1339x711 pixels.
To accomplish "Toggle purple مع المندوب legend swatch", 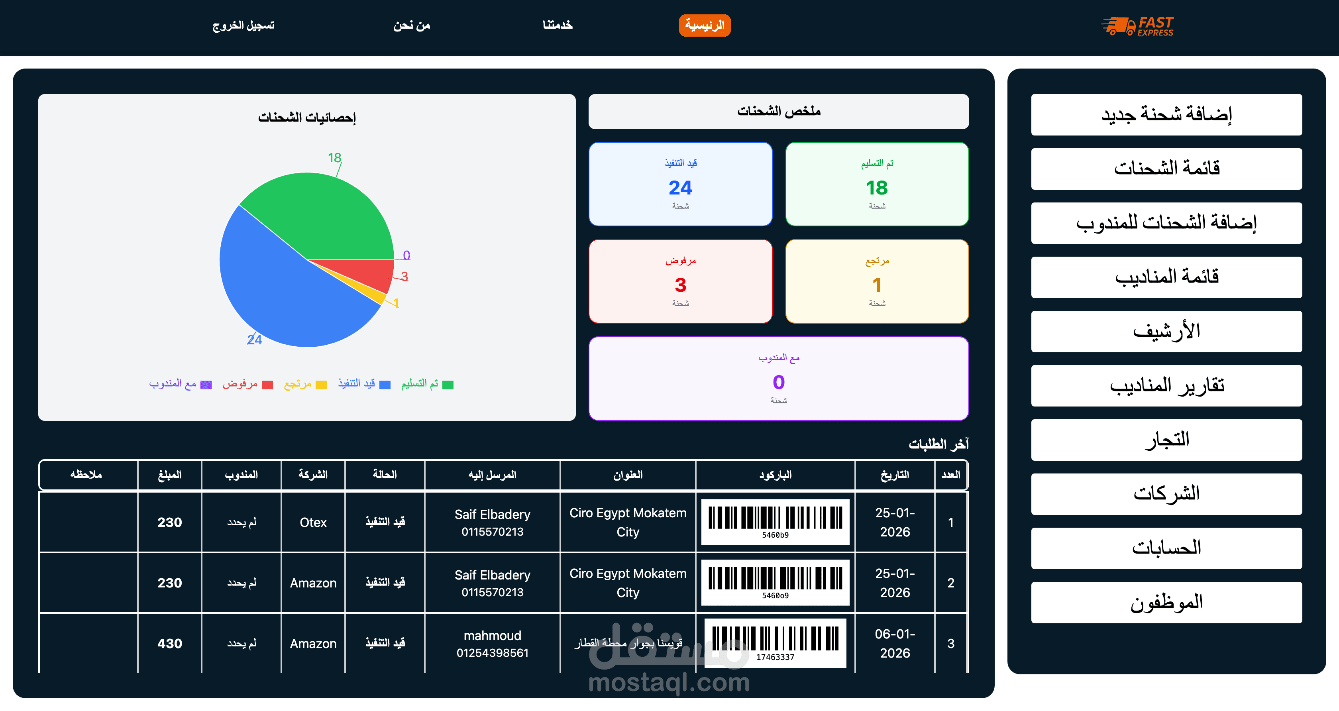I will [206, 385].
